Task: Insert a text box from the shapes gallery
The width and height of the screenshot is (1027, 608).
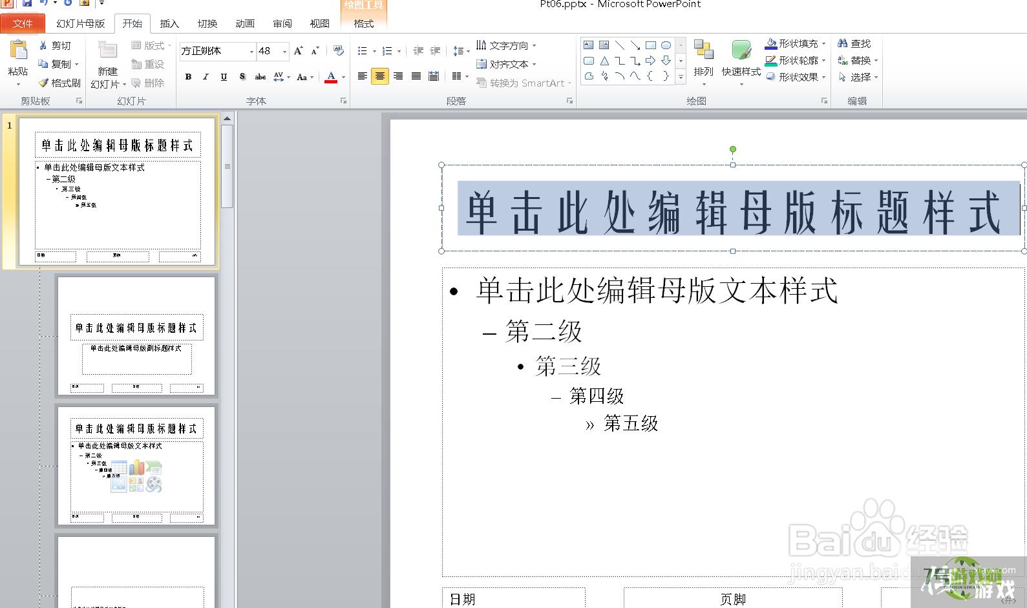Action: coord(589,45)
